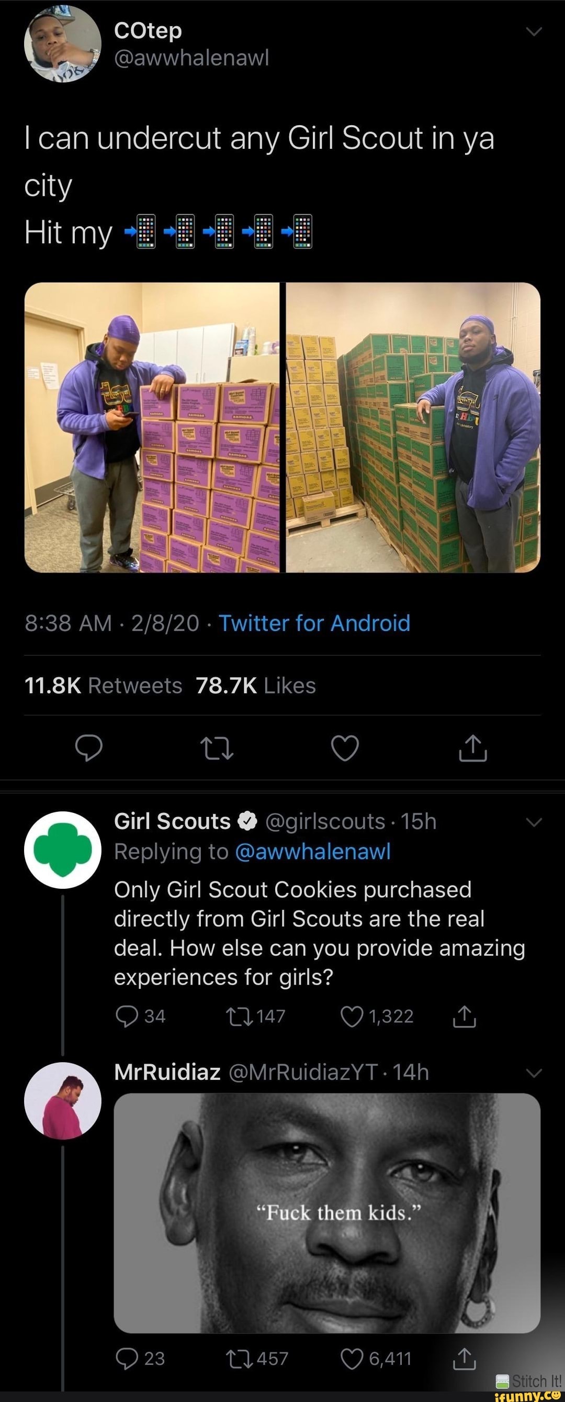565x1402 pixels.
Task: Reply to MrRuidiaz's tweet
Action: (x=127, y=1359)
